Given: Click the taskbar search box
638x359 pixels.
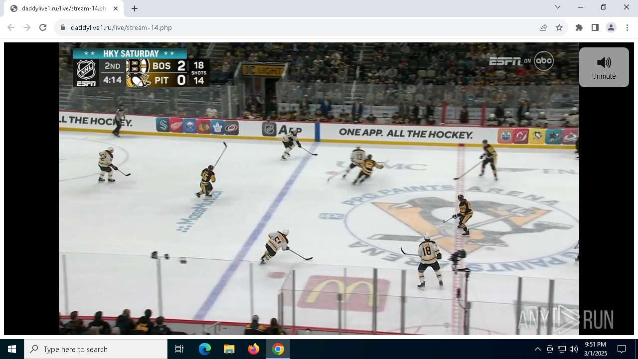Looking at the screenshot, I should coord(96,349).
